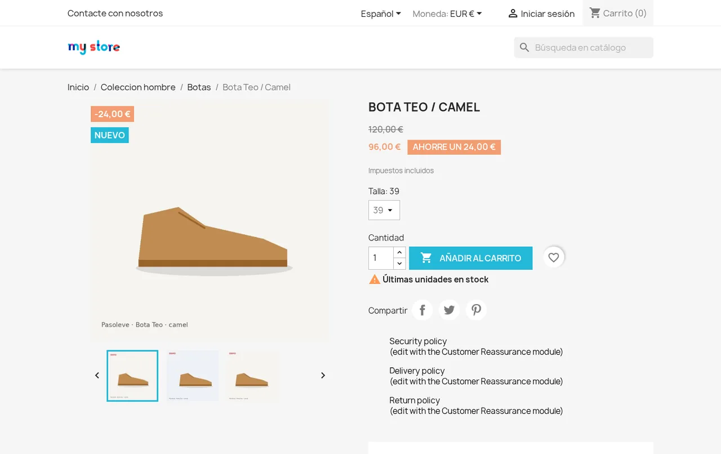Click Bota Teo / Camel breadcrumb text

256,87
